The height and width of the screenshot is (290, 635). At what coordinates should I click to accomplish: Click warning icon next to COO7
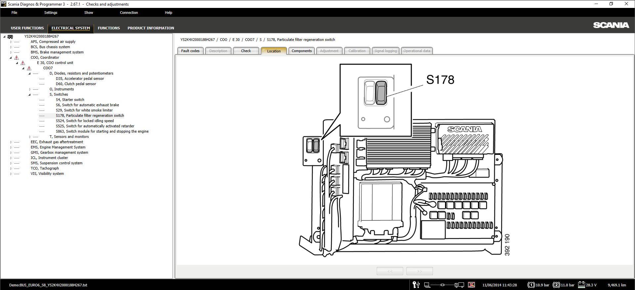pos(29,68)
